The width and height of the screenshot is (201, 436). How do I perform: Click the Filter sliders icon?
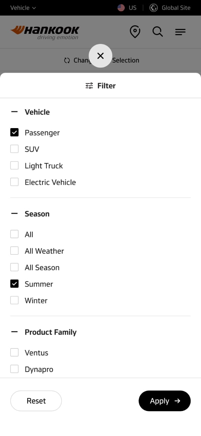[89, 86]
